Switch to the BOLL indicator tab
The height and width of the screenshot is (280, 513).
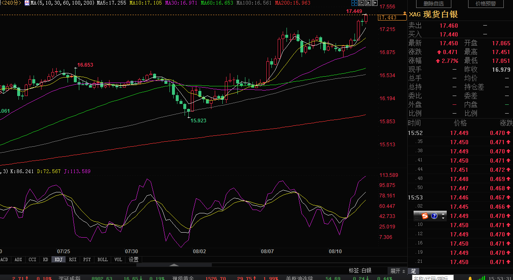[102, 259]
